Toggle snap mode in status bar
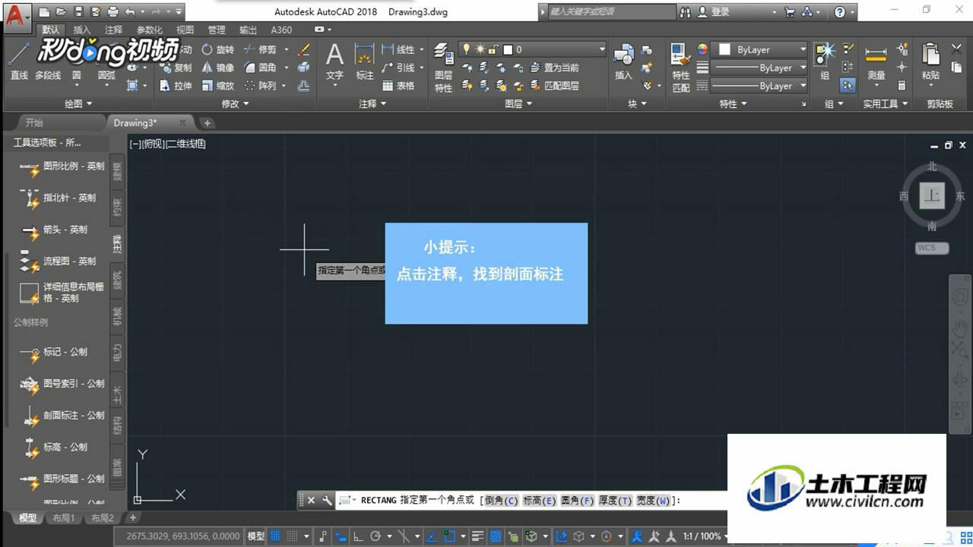This screenshot has width=973, height=547. click(x=292, y=536)
